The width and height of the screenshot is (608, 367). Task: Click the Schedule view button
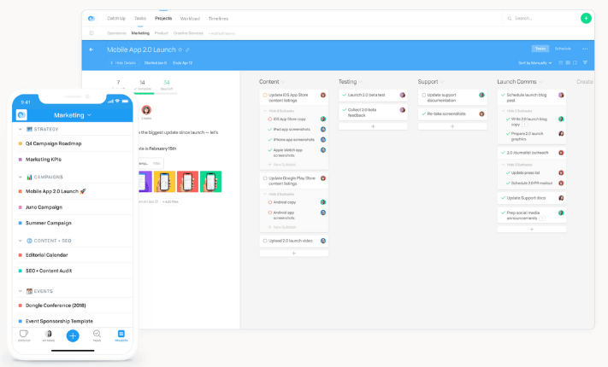pos(563,49)
